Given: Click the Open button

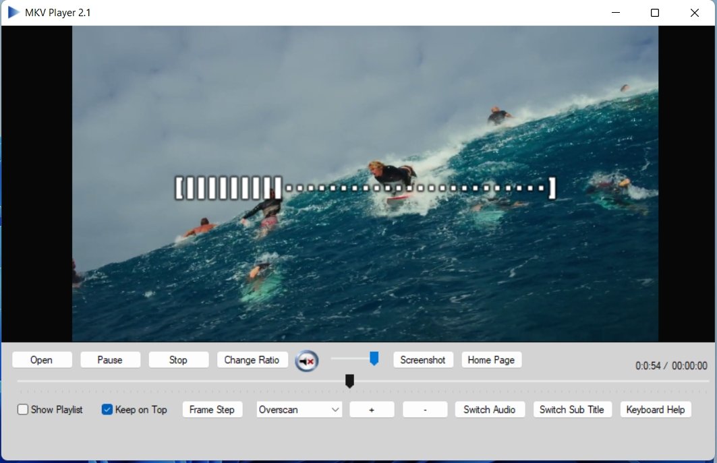Looking at the screenshot, I should point(42,360).
